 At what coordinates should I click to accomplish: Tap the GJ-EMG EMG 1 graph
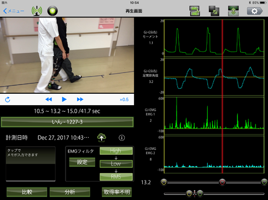[214, 116]
